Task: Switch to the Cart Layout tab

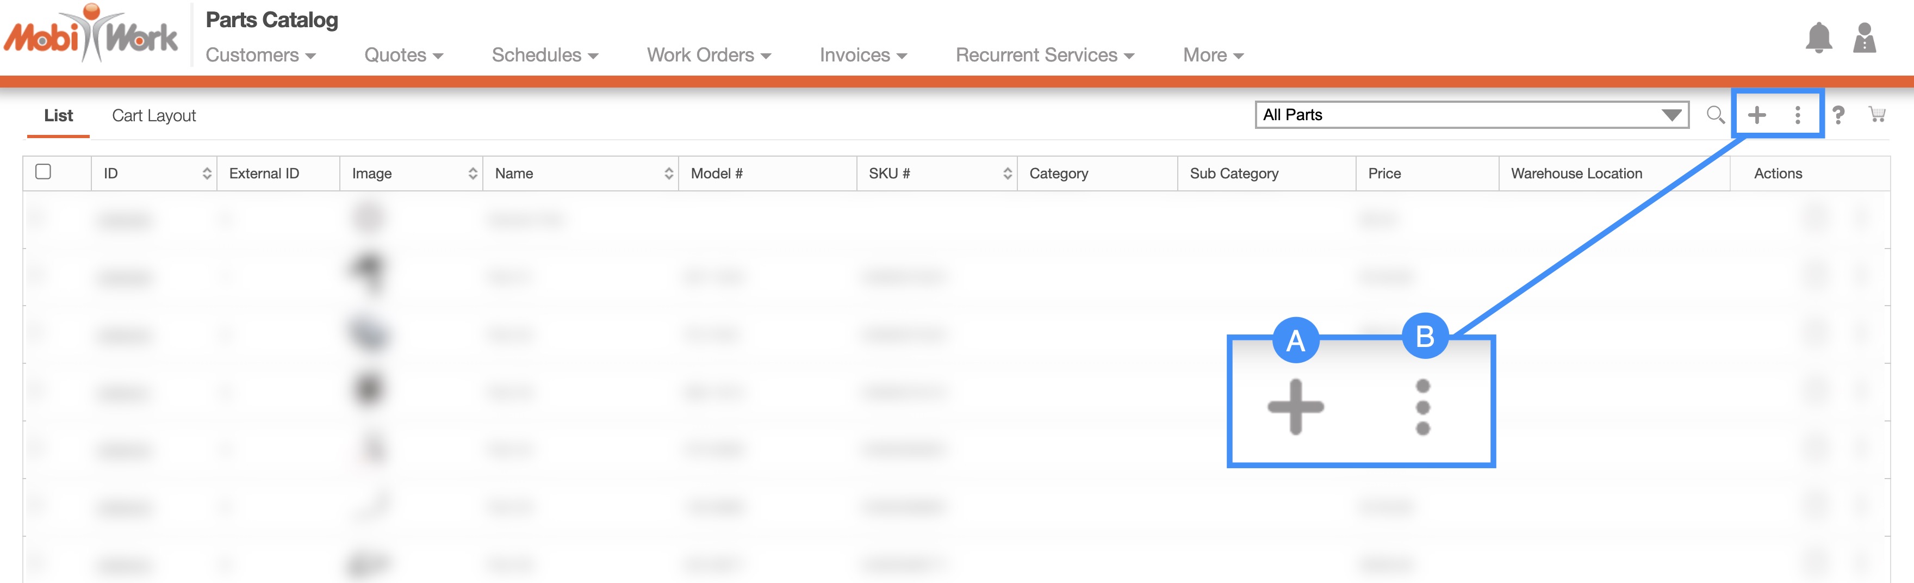Action: pyautogui.click(x=154, y=116)
